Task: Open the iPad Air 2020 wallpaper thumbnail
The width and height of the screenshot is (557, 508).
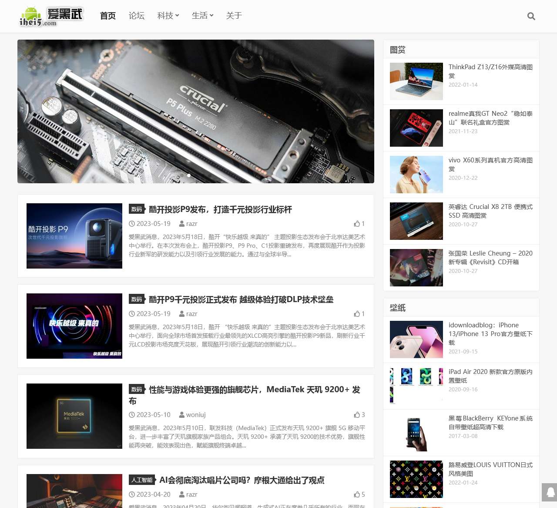Action: [416, 386]
